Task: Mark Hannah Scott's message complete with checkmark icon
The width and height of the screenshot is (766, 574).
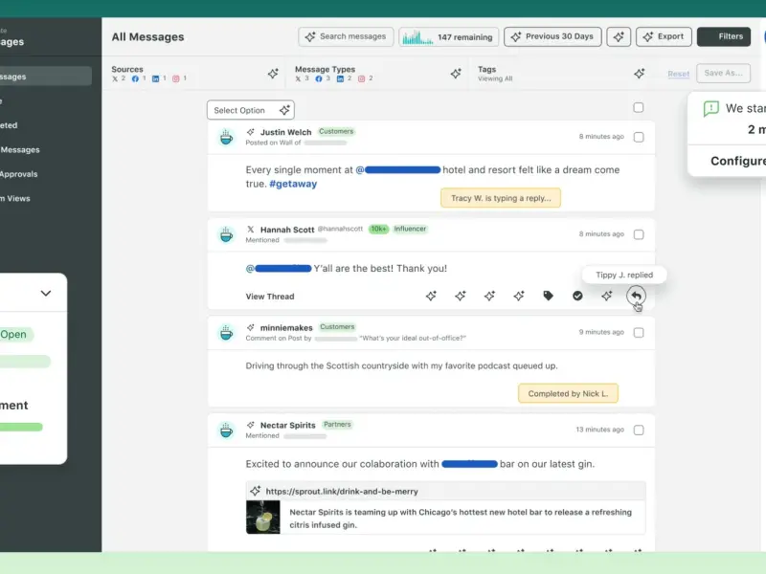Action: [x=577, y=297]
